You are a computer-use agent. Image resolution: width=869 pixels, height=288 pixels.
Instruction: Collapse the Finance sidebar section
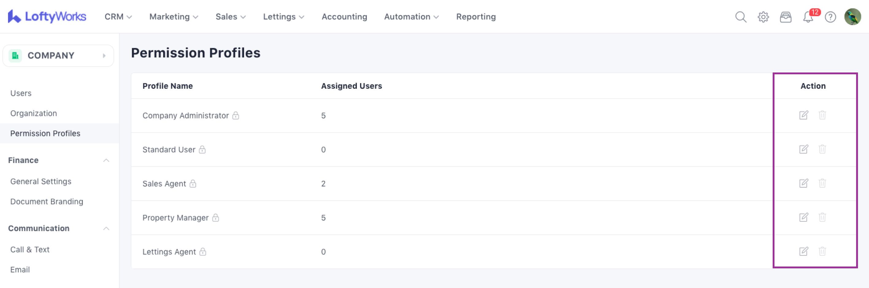(x=106, y=160)
